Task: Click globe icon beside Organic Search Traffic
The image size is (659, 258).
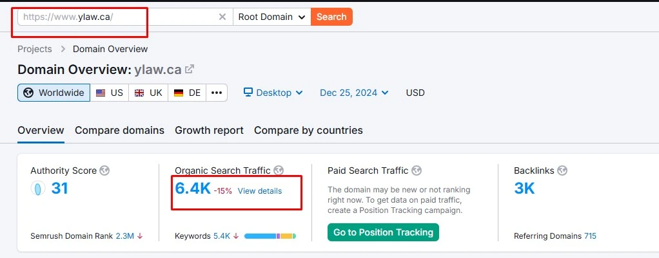Action: [x=279, y=170]
